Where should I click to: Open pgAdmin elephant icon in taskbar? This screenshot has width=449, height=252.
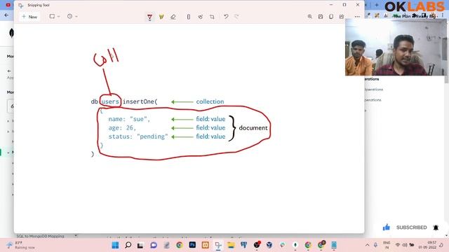(x=243, y=245)
